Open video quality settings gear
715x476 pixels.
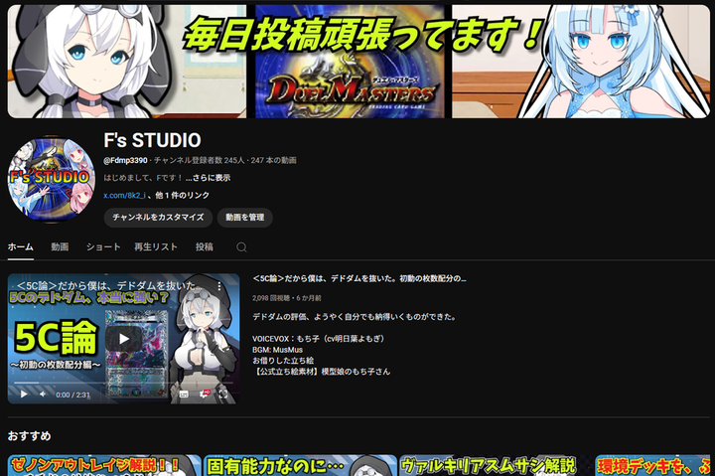204,394
